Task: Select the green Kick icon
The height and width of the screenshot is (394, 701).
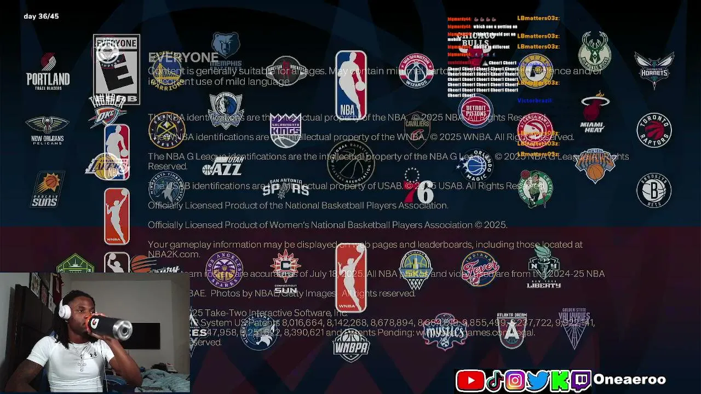Action: coord(560,380)
